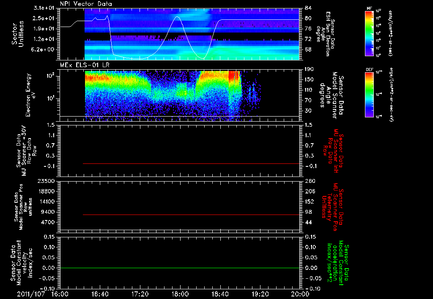433x299 pixels.
Task: Select the "NPI Vector Data" panel title
Action: [x=86, y=4]
